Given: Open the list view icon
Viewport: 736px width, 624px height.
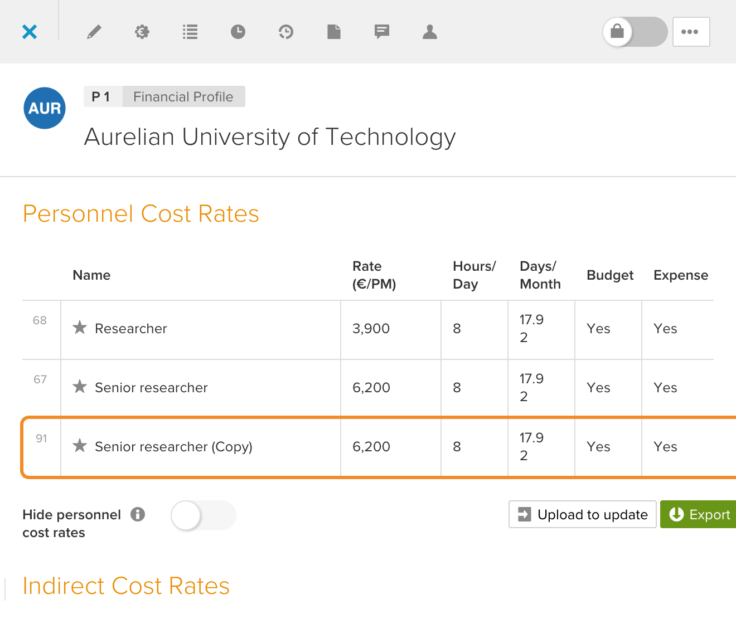Looking at the screenshot, I should point(190,32).
